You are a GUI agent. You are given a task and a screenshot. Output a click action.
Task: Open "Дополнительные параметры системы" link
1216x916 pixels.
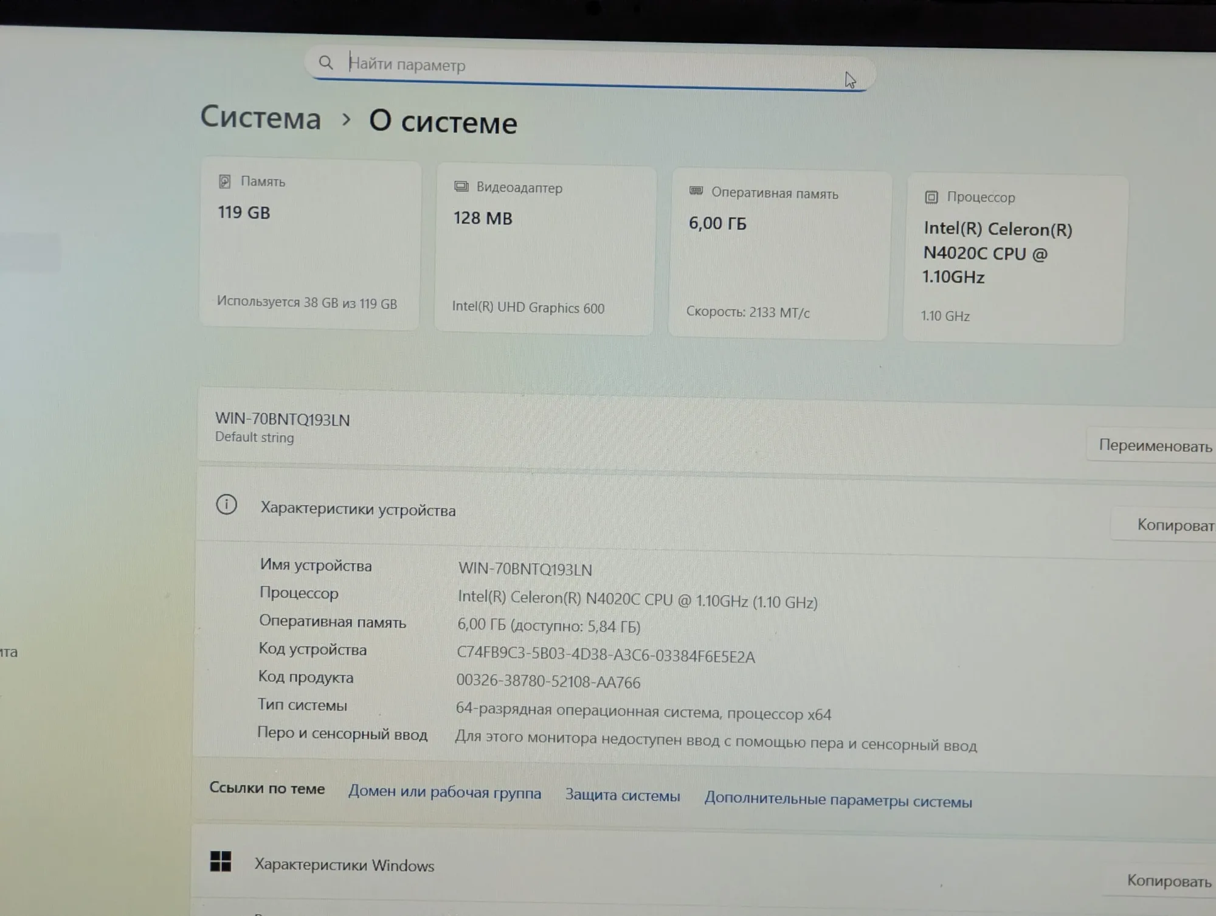point(838,800)
